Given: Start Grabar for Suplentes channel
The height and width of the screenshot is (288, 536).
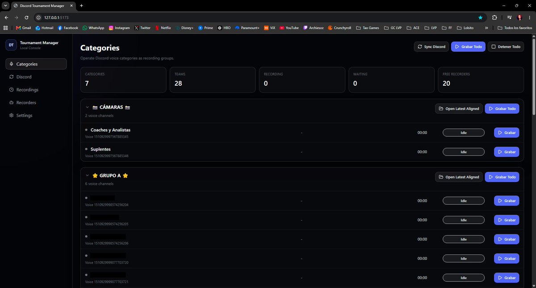Looking at the screenshot, I should coord(507,152).
